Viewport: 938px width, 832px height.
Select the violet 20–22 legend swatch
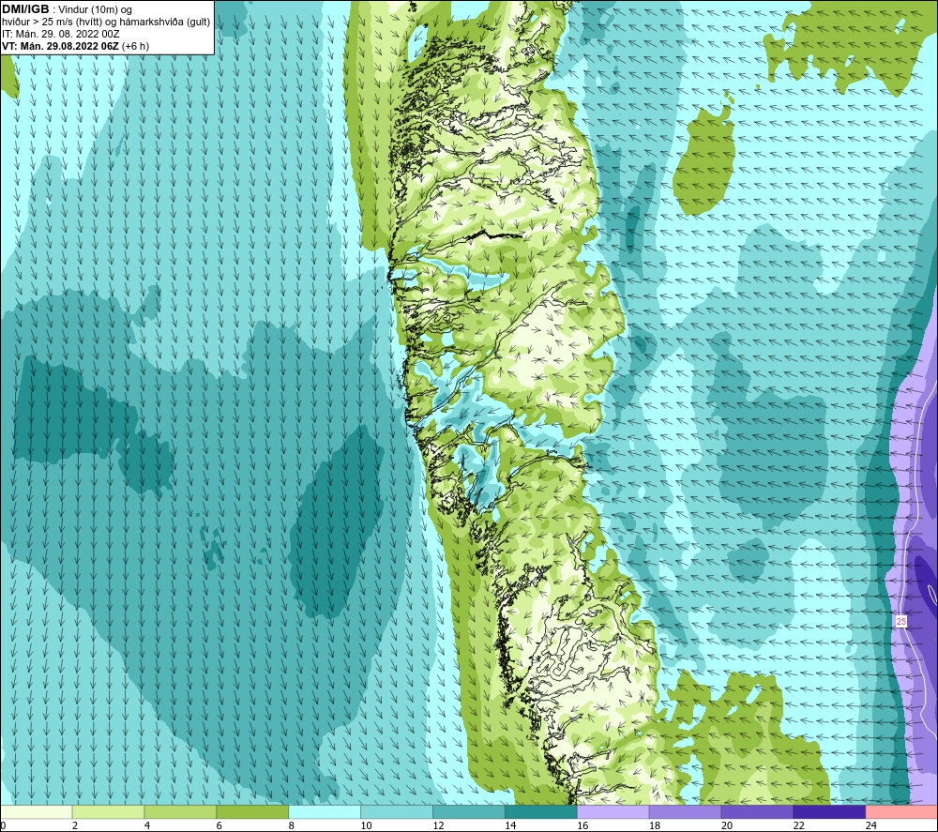757,811
